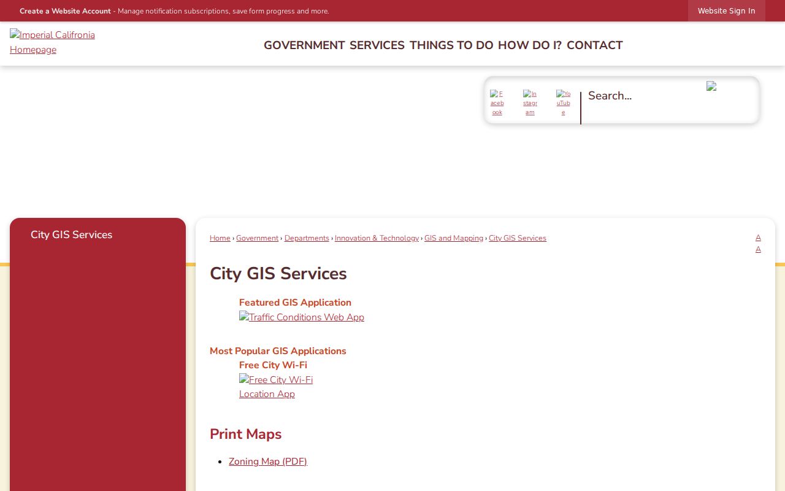Click the Free City Wi-Fi heading text
The width and height of the screenshot is (785, 491).
[273, 365]
